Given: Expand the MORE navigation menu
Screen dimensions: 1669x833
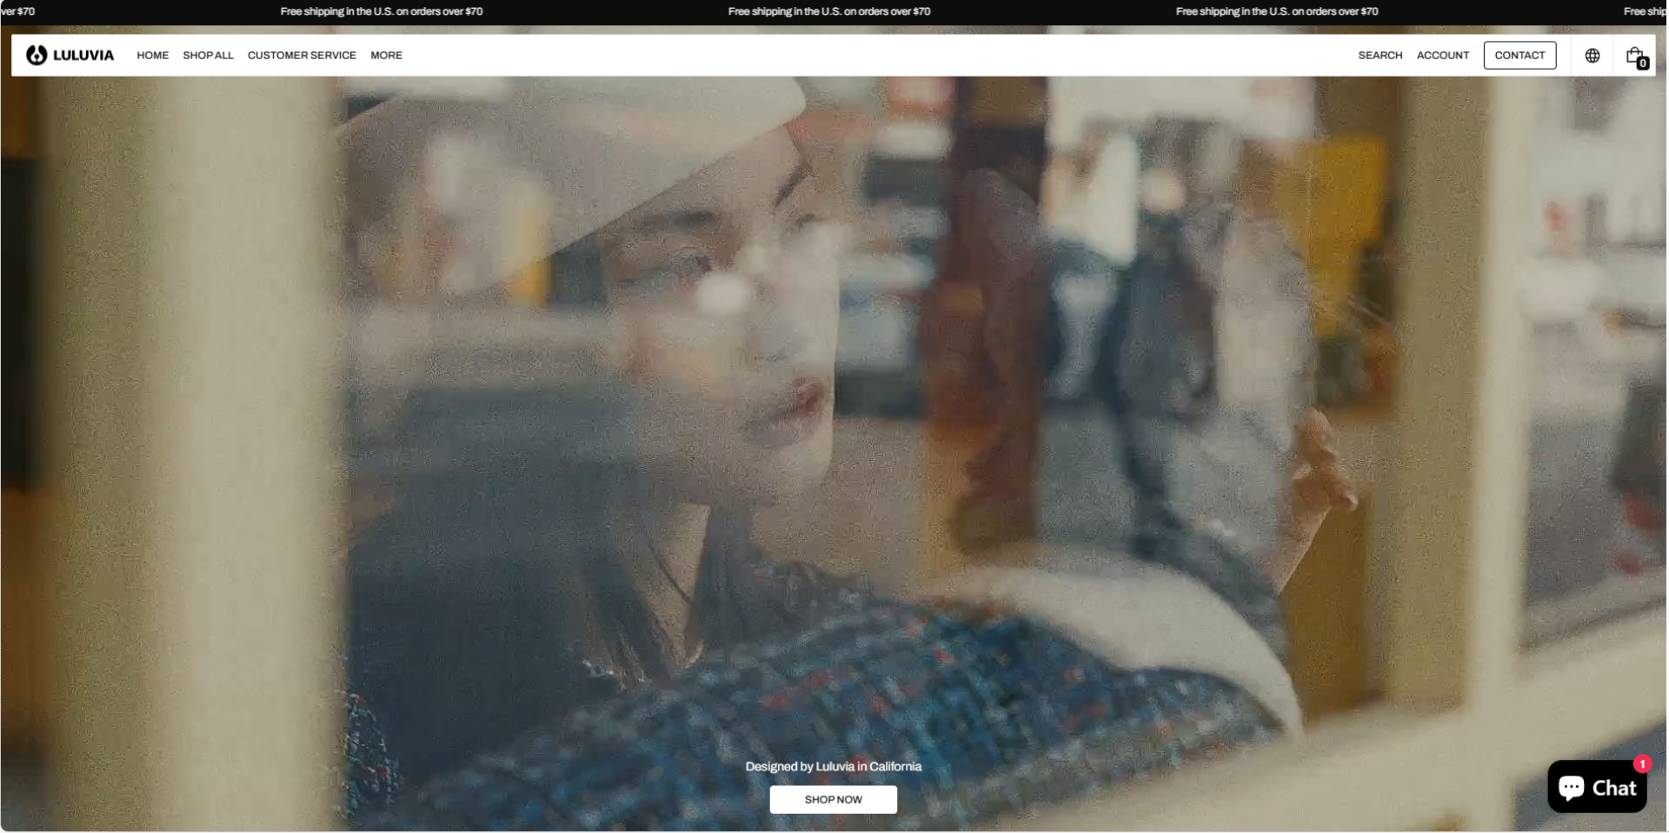Looking at the screenshot, I should (x=386, y=55).
